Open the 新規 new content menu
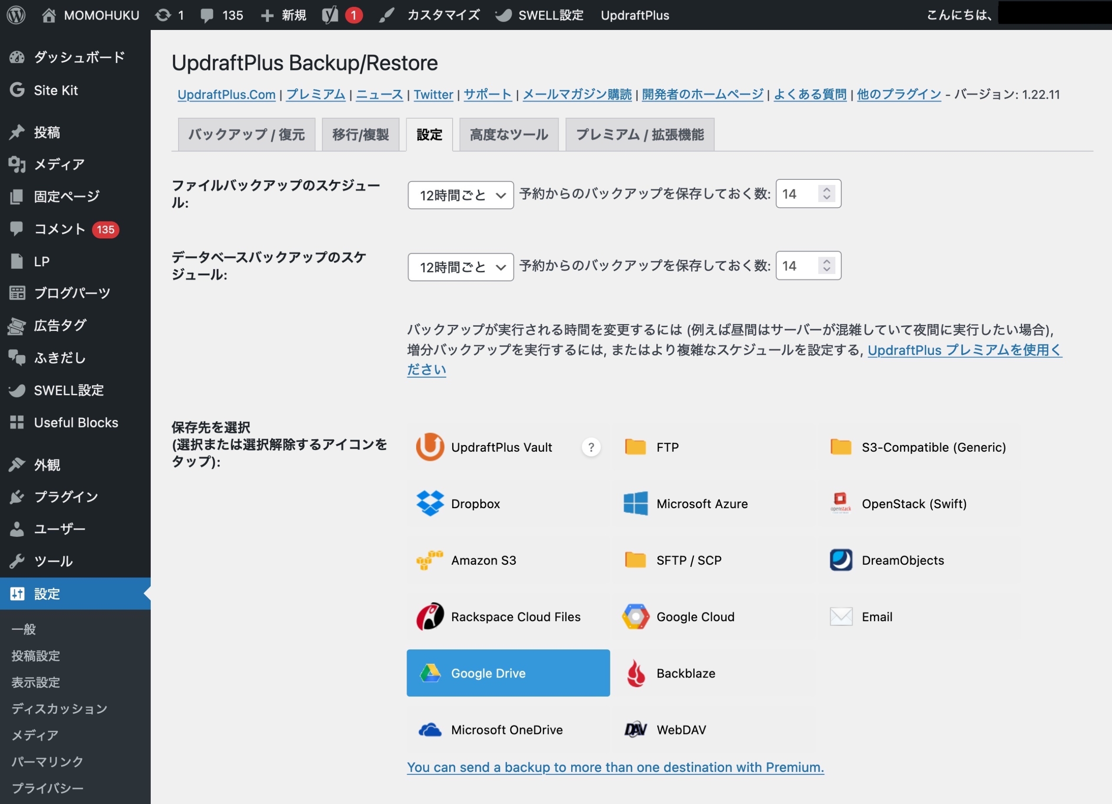Screen dimensions: 1112x804 pyautogui.click(x=284, y=15)
